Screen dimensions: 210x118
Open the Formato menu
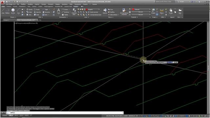[x=44, y=4]
